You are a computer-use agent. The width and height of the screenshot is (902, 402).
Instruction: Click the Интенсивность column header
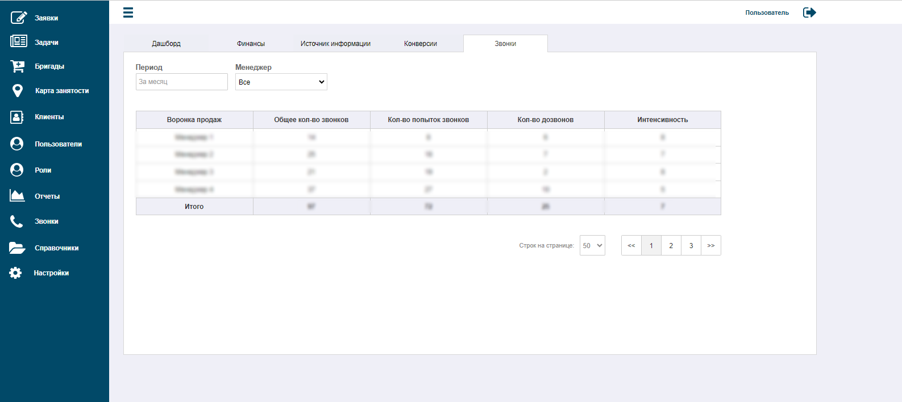[663, 120]
